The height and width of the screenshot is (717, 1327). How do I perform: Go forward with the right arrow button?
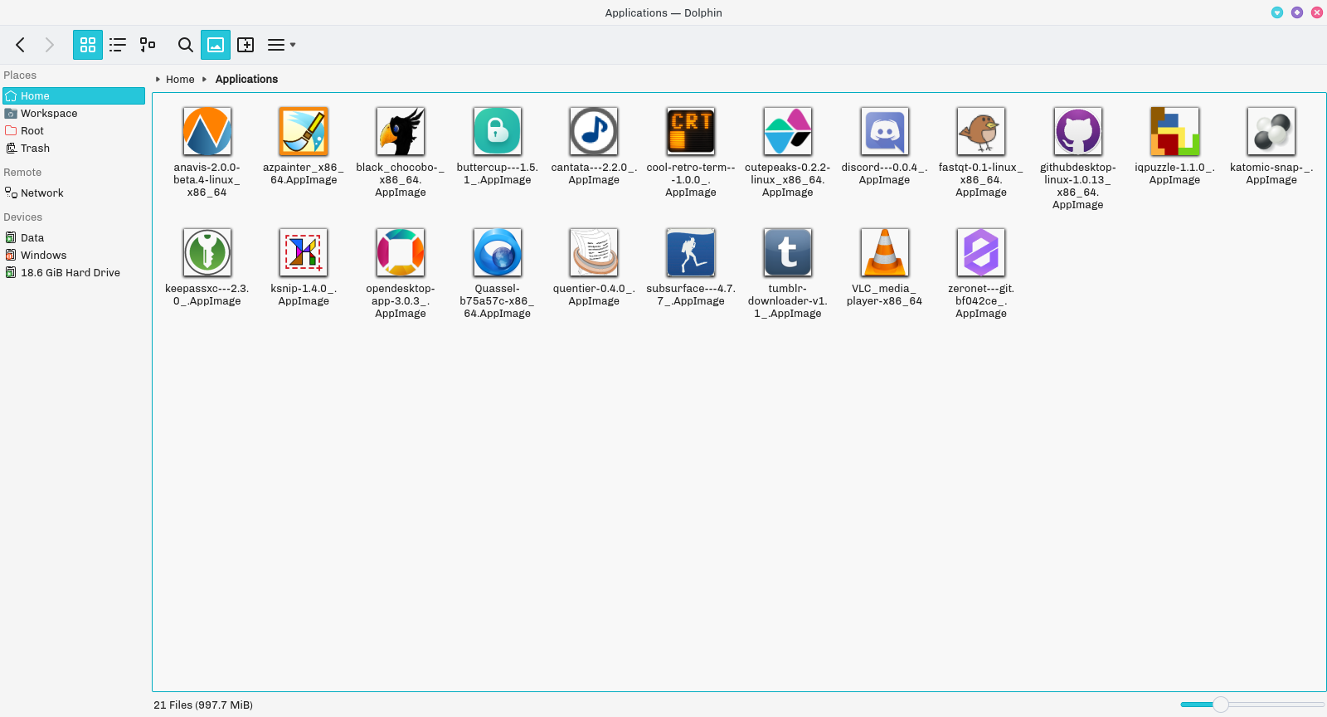(50, 45)
